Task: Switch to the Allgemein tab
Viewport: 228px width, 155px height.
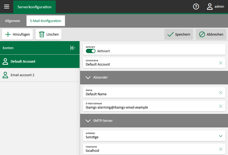Action: pos(12,21)
